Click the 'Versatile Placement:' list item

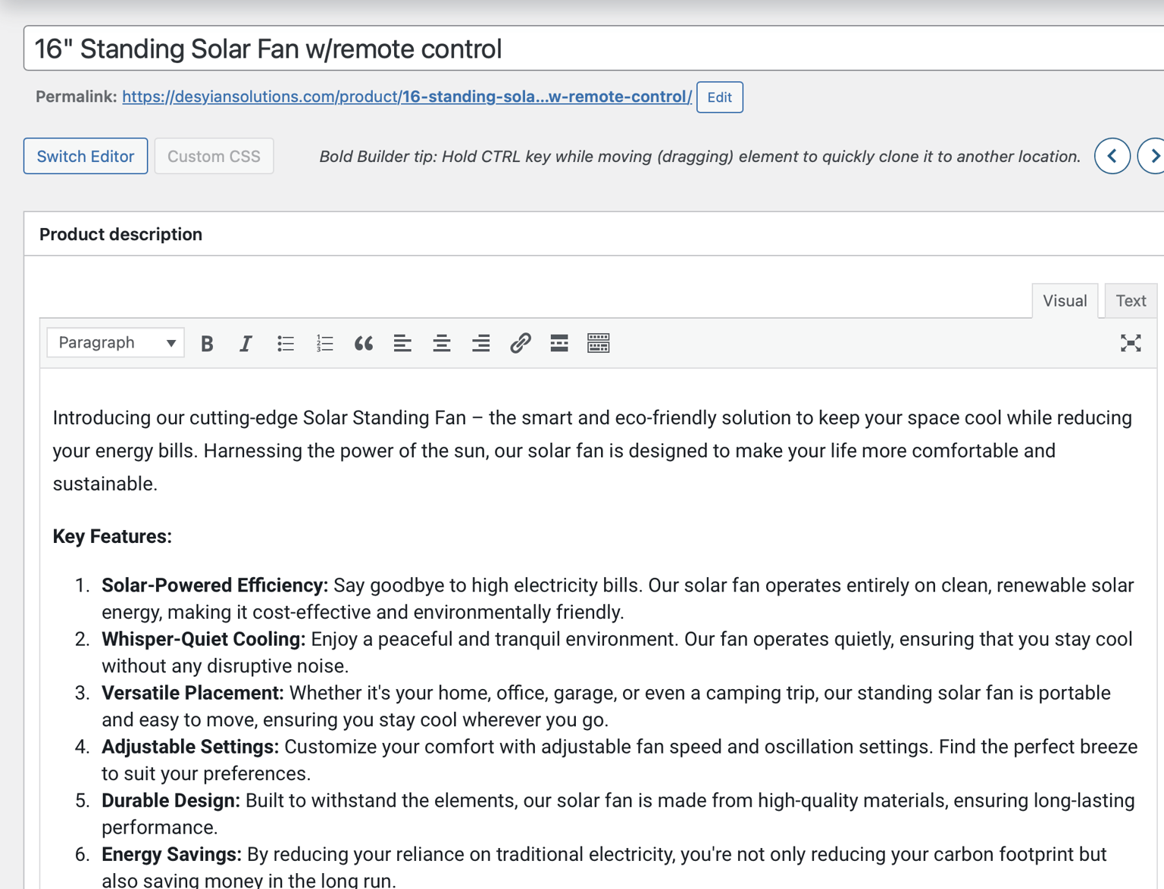point(606,706)
